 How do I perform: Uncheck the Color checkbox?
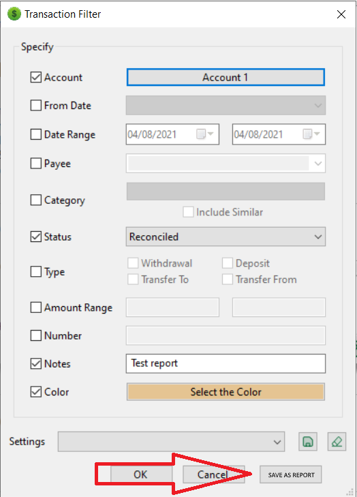(x=36, y=392)
